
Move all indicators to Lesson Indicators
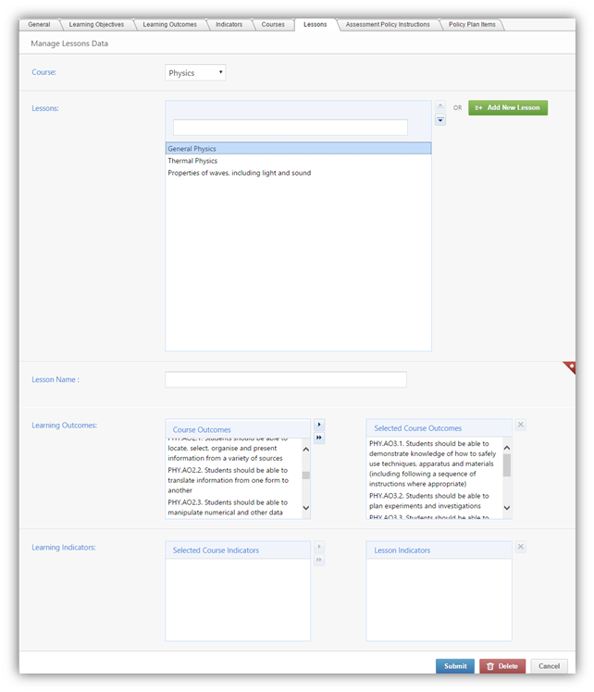pos(319,560)
